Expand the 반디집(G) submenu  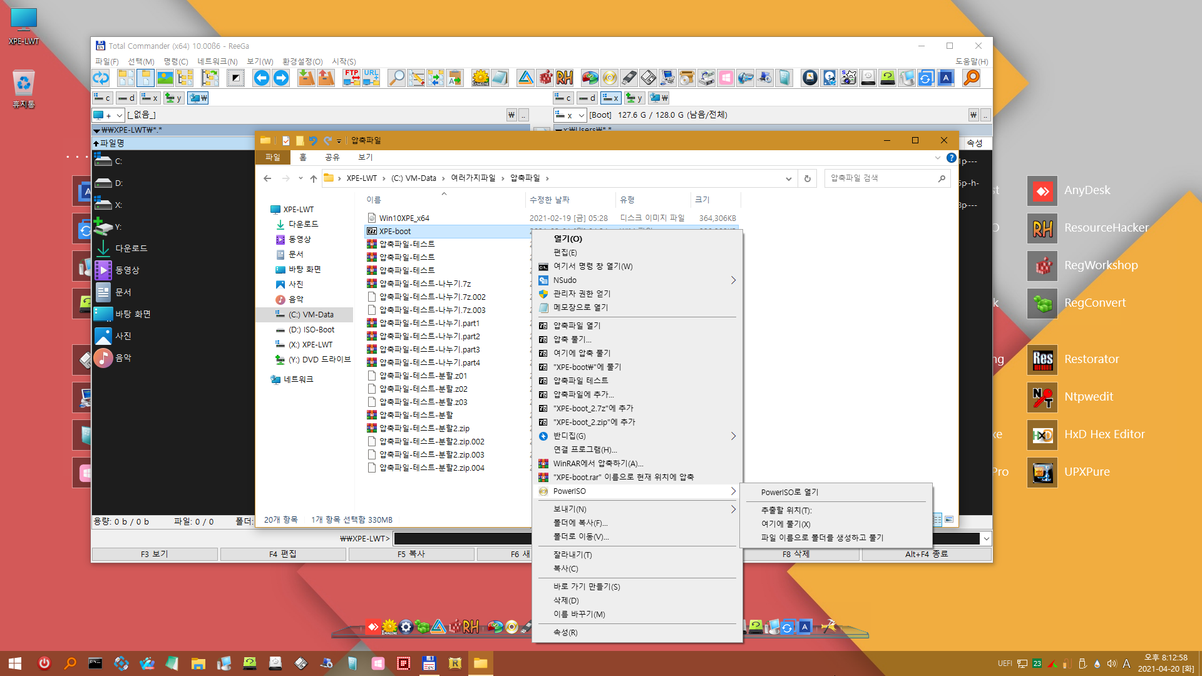pyautogui.click(x=733, y=436)
